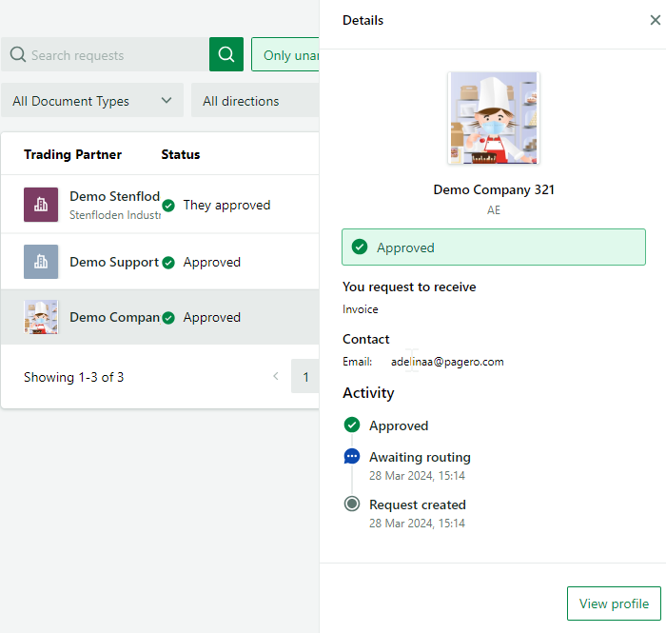Image resolution: width=666 pixels, height=633 pixels.
Task: Focus the Search requests field
Action: click(105, 54)
